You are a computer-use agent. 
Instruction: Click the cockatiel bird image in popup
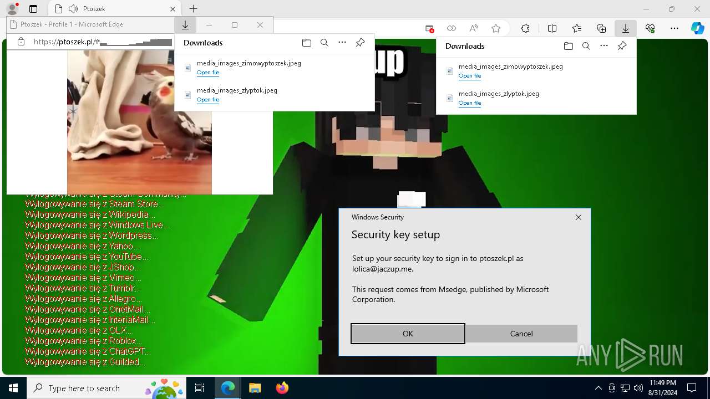tap(139, 122)
